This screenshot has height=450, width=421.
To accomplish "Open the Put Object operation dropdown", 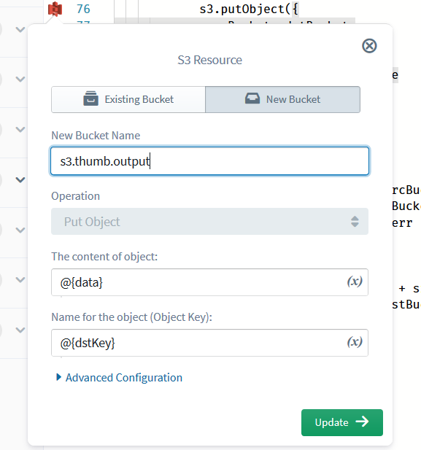I will point(209,222).
